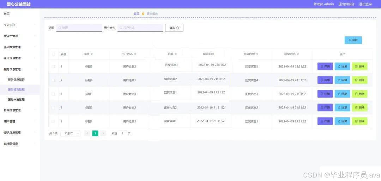
Task: Sort table by 用户姓名 column arrows
Action: pos(135,54)
